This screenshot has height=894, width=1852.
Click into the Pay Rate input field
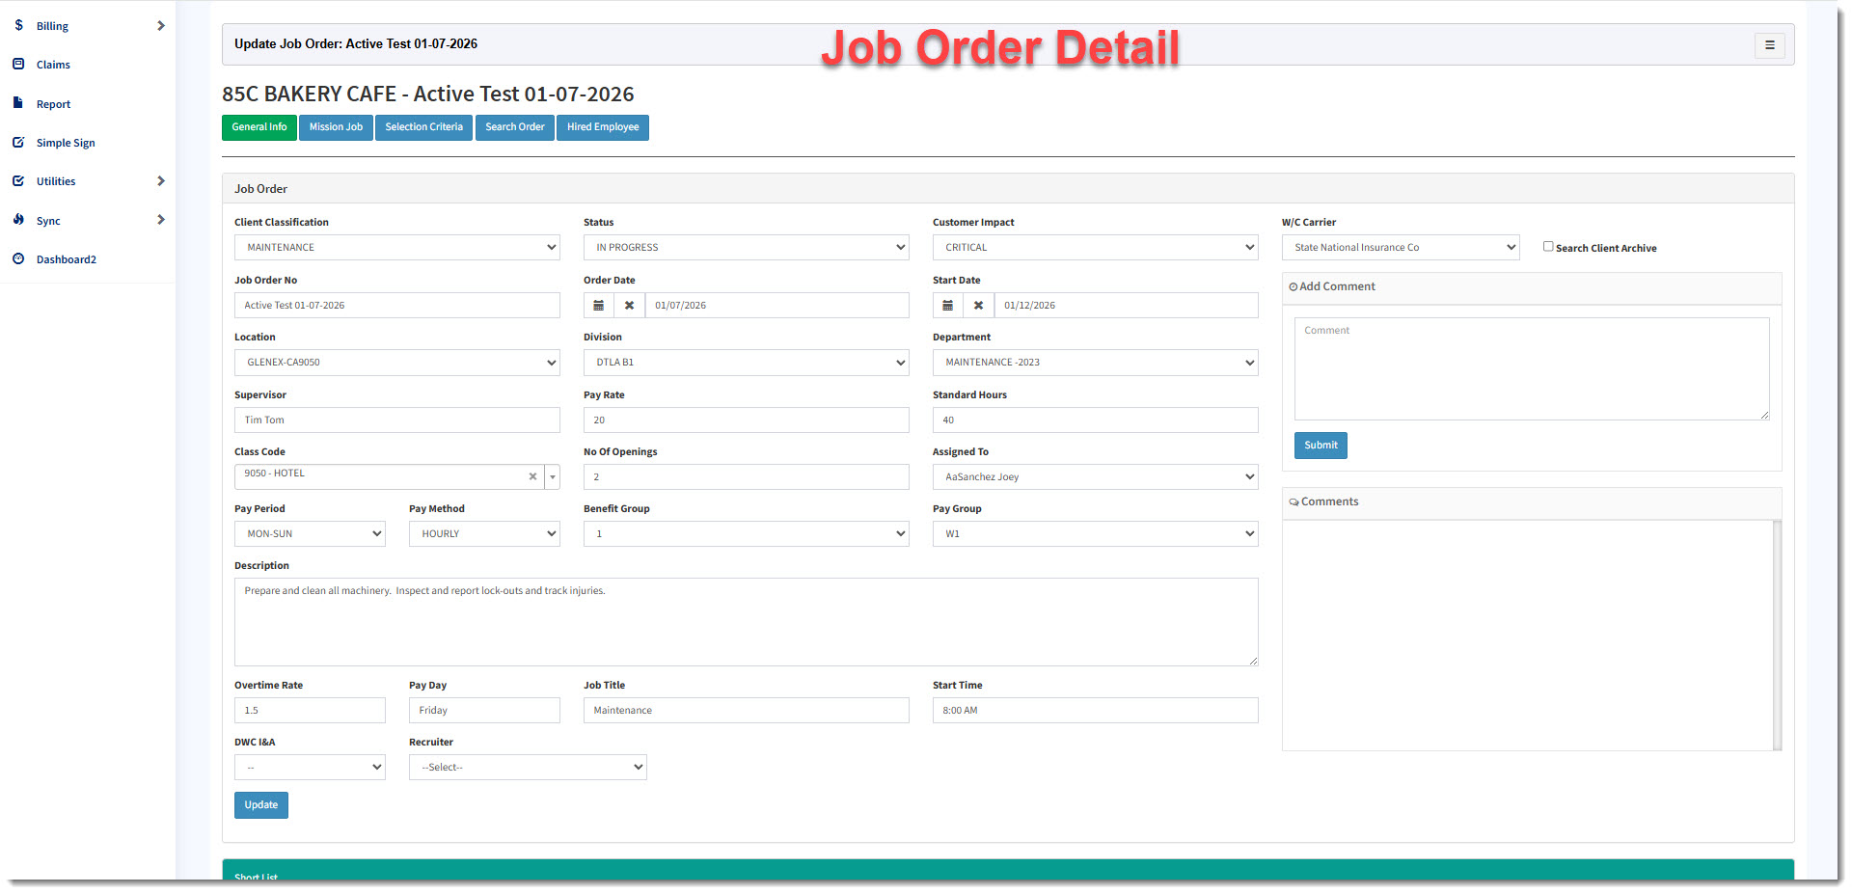pos(746,420)
